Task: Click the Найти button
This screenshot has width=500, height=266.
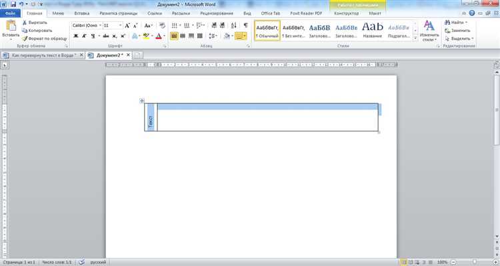Action: [456, 22]
